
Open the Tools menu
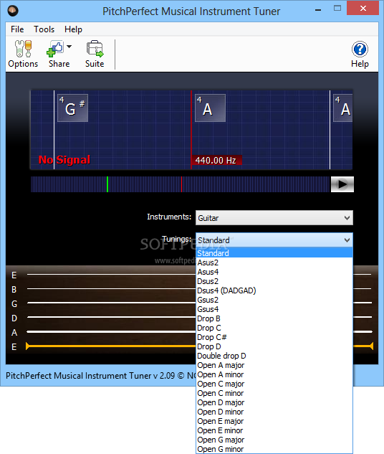[x=44, y=29]
